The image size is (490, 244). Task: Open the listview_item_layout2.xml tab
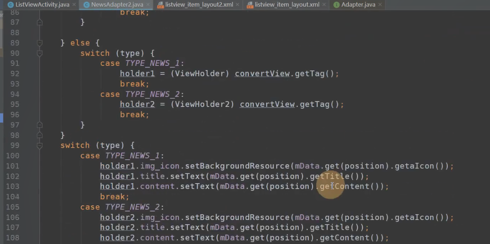tap(199, 5)
